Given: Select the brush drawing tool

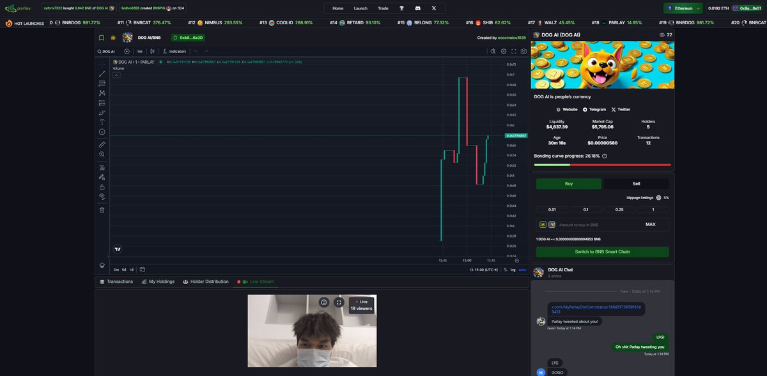Looking at the screenshot, I should click(x=102, y=112).
